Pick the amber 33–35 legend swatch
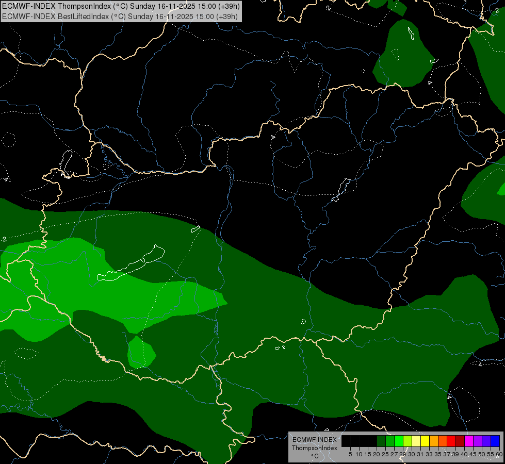Viewport: 505px width, 464px height. pos(434,441)
